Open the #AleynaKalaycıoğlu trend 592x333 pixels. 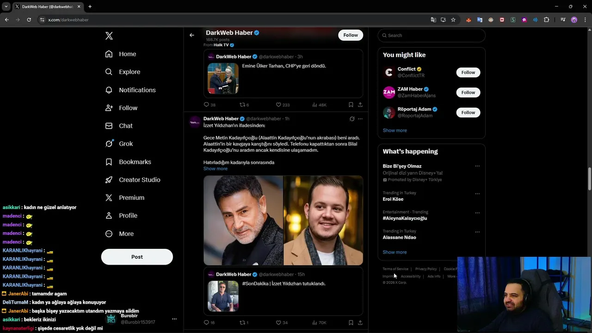point(405,218)
